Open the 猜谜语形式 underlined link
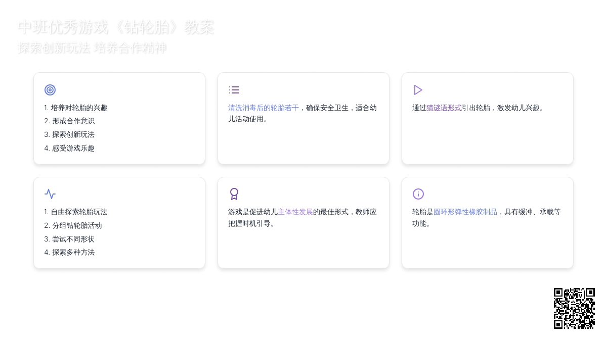Image resolution: width=607 pixels, height=341 pixels. pos(444,108)
